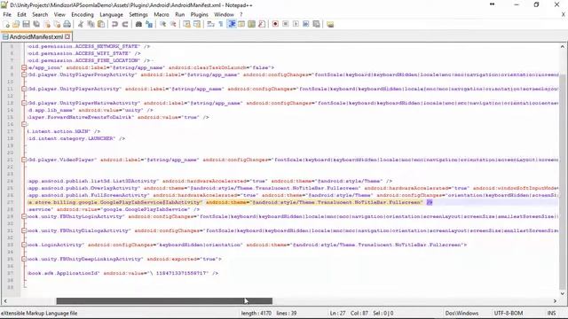Viewport: 568px width, 319px height.
Task: Collapse FBUnityLoginActivity fold on line 29
Action: (x=24, y=216)
